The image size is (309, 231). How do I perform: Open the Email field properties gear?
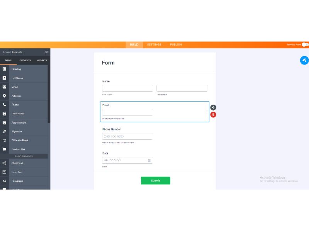213,107
